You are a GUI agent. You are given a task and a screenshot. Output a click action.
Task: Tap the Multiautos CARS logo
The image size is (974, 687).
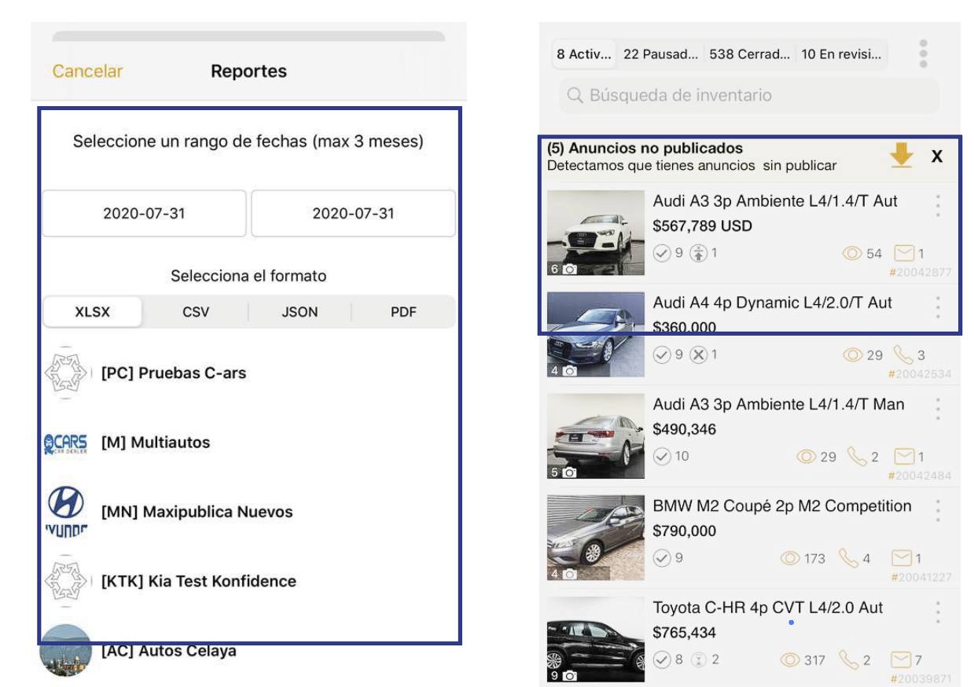click(65, 444)
